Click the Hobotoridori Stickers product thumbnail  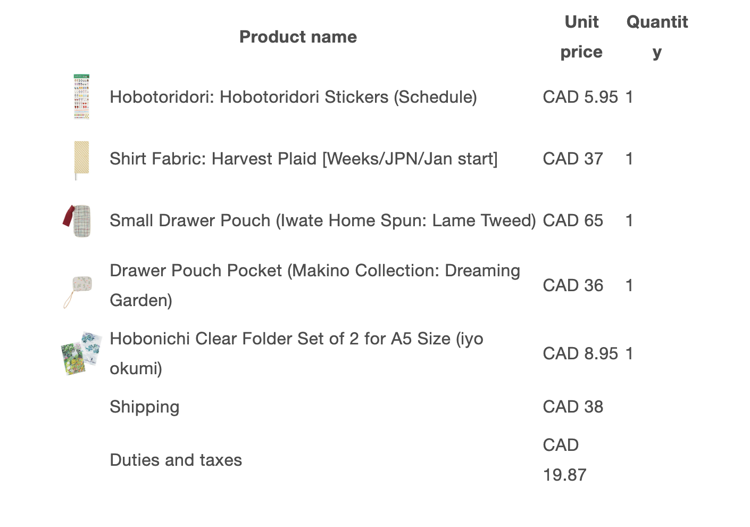[x=81, y=97]
